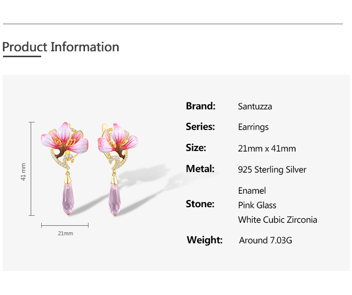
Task: Click the Size: label
Action: pos(196,148)
